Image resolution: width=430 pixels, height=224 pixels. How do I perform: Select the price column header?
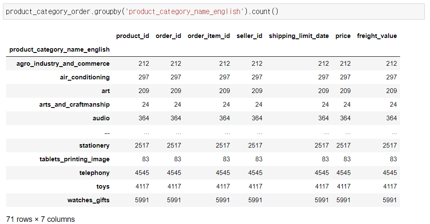[x=343, y=36]
